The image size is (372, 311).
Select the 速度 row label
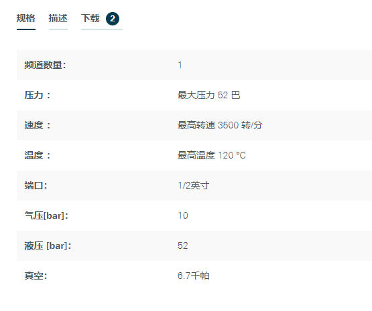[x=38, y=125]
